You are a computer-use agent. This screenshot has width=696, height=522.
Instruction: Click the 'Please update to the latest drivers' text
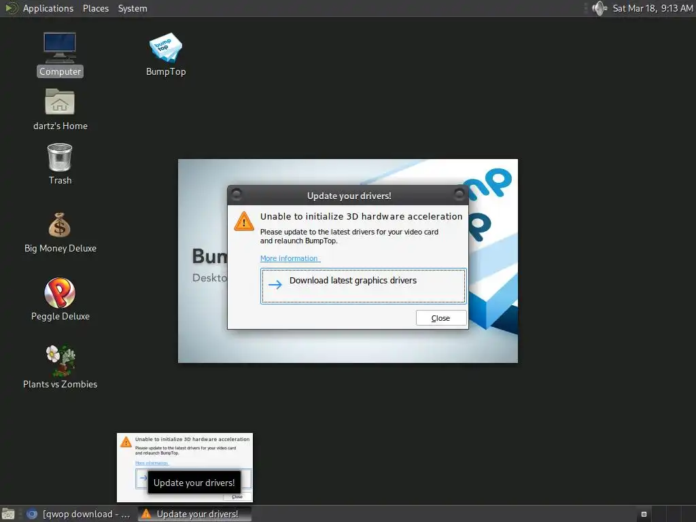[x=349, y=236]
